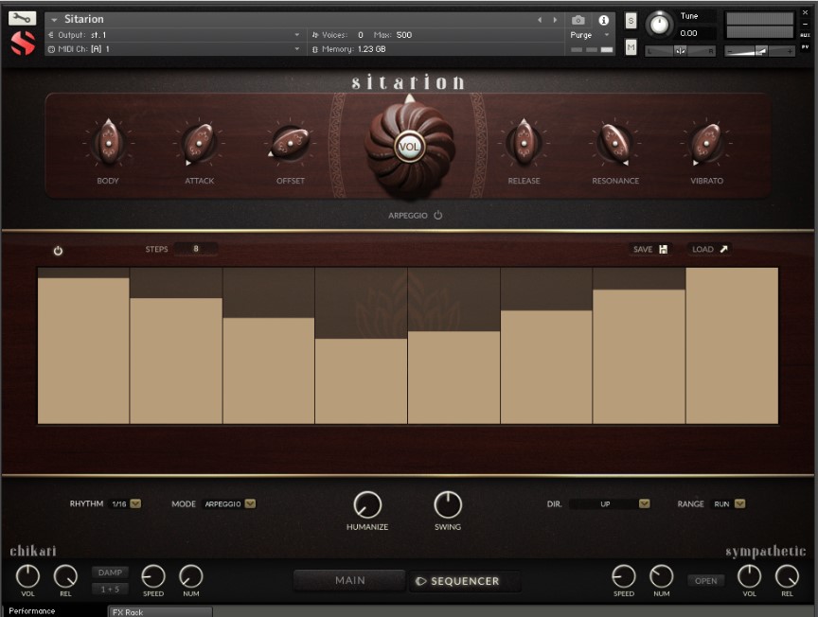Toggle the ARPEGGIO power switch
Screen dimensions: 818x617
[436, 215]
